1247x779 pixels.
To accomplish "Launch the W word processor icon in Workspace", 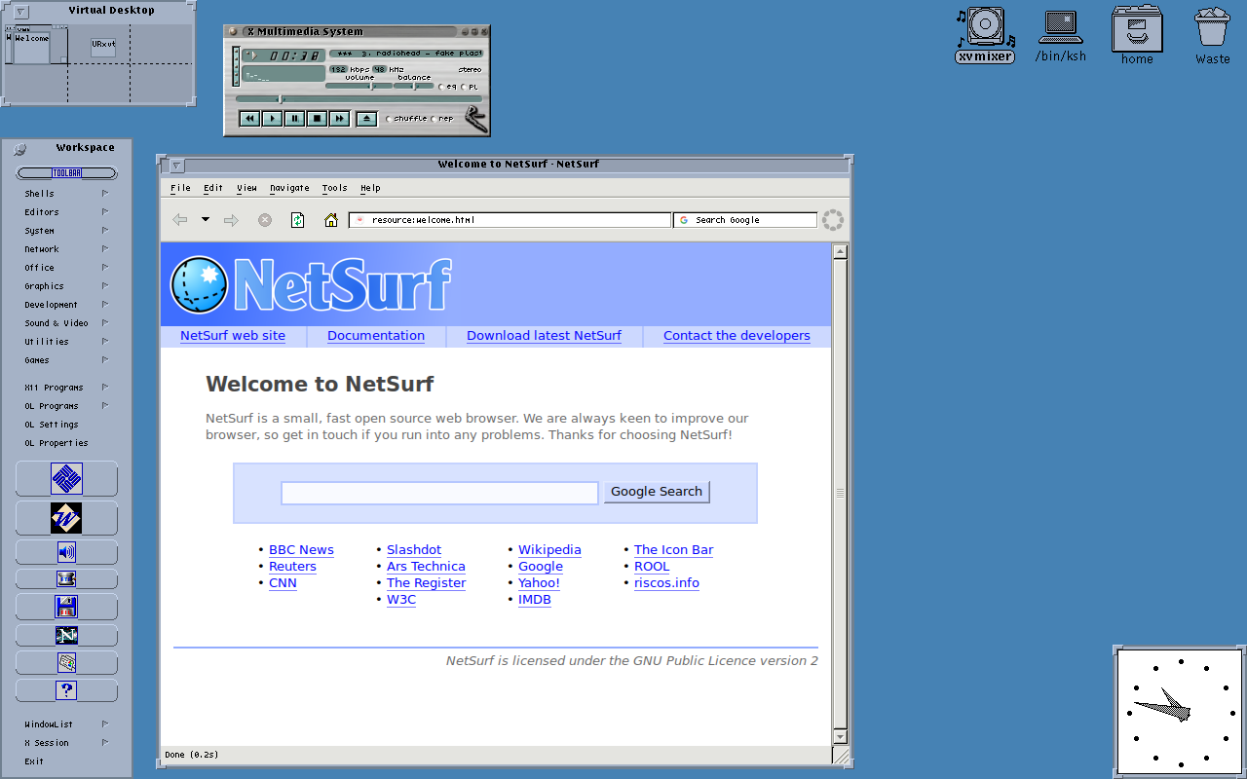I will pyautogui.click(x=66, y=518).
